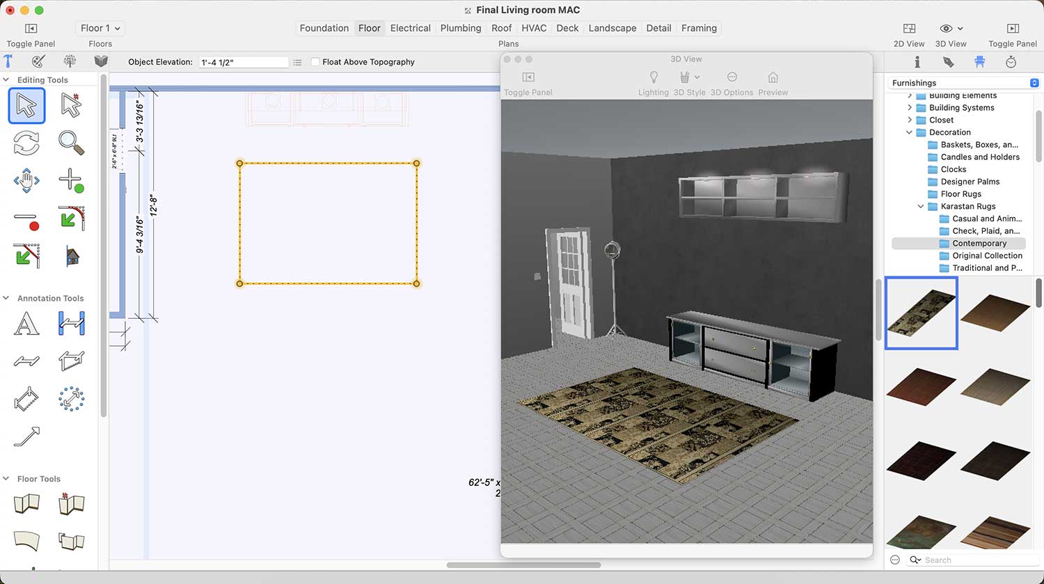Switch to the Electrical plan tab
This screenshot has width=1044, height=584.
pyautogui.click(x=410, y=29)
